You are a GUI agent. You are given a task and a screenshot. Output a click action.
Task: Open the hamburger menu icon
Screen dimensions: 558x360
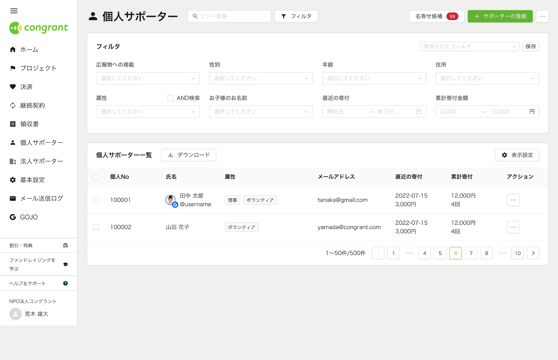(14, 11)
